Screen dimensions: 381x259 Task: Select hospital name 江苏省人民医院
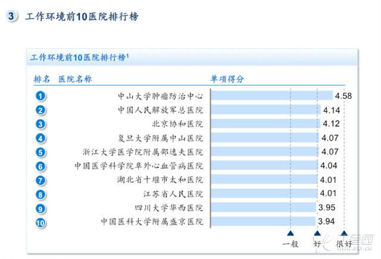click(173, 194)
